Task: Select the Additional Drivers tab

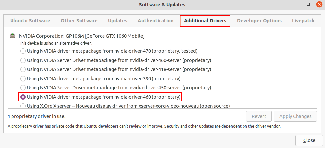Action: tap(205, 21)
